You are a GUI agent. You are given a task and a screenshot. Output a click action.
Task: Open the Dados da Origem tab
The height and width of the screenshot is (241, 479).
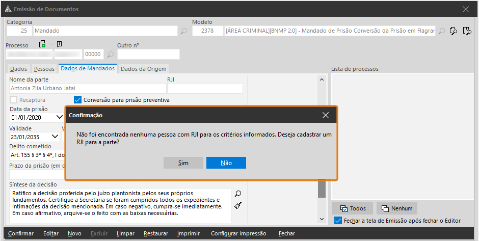(143, 69)
